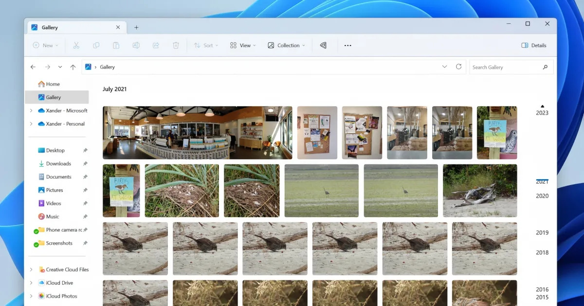584x306 pixels.
Task: Open the Collection dropdown
Action: coord(286,45)
